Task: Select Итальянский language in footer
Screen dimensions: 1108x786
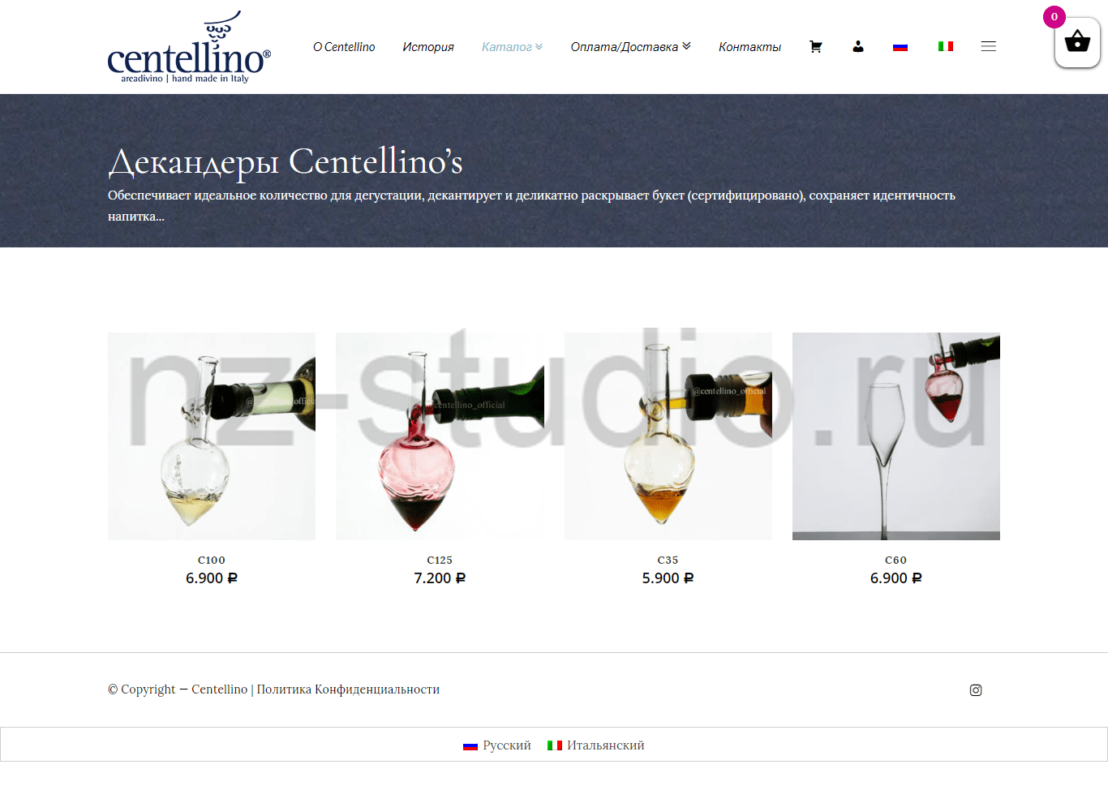Action: [596, 745]
